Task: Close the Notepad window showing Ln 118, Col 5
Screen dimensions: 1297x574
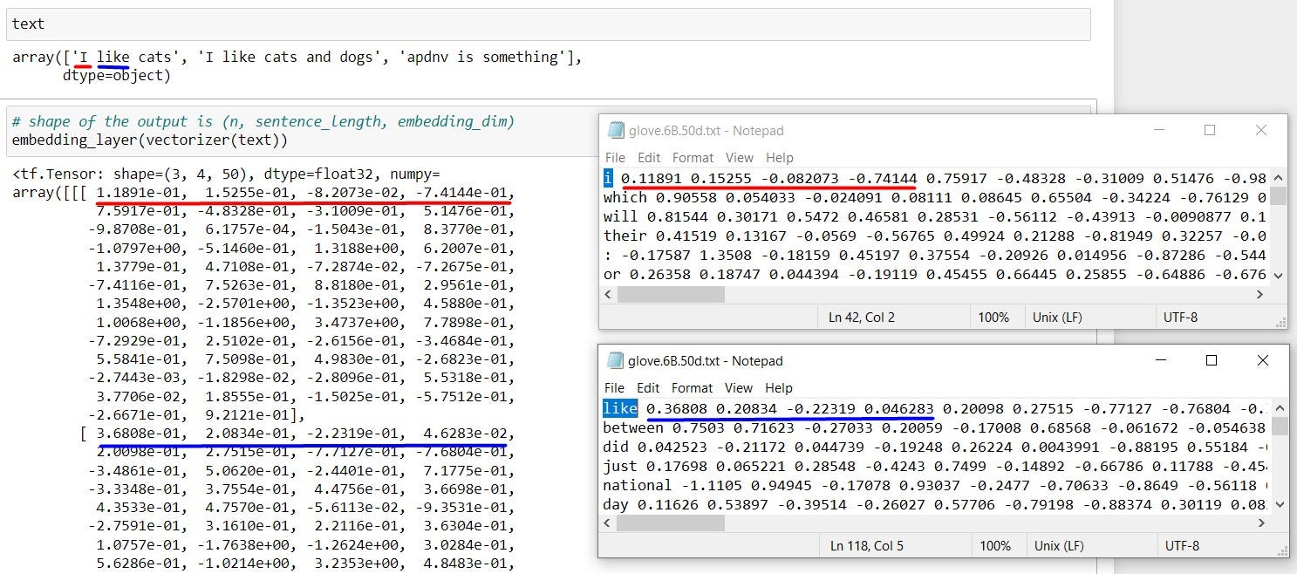Action: (x=1262, y=360)
